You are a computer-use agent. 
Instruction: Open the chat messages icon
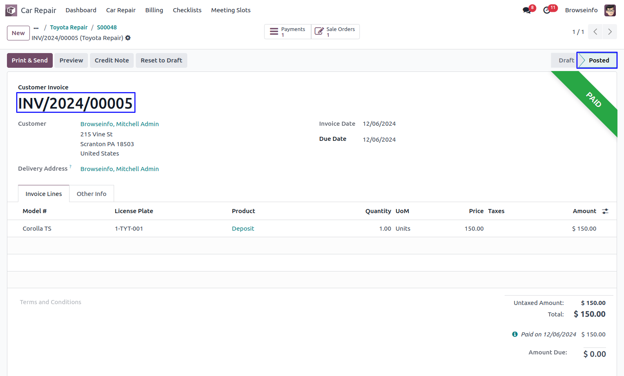[x=527, y=10]
